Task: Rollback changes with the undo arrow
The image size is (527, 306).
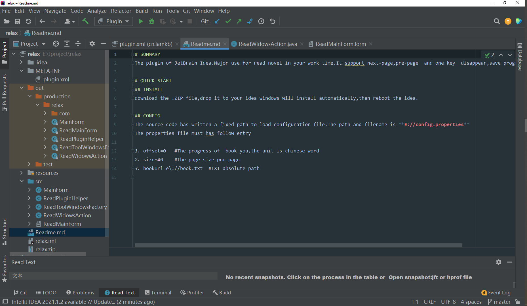Action: [273, 21]
